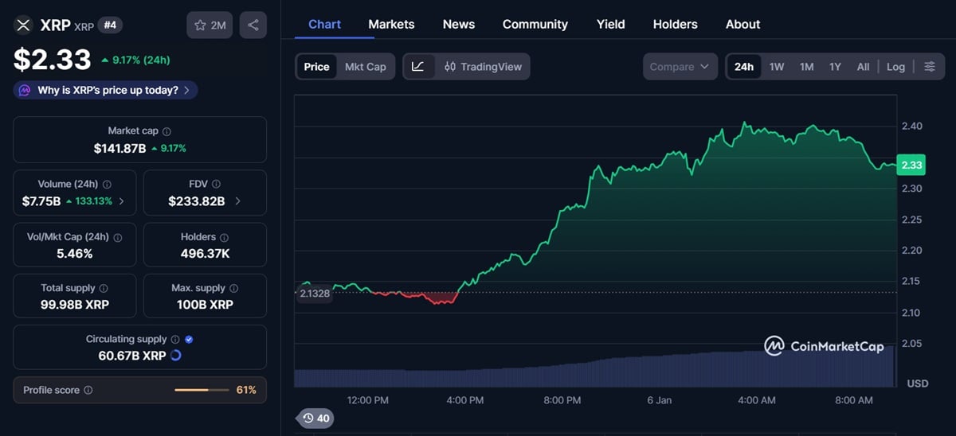
Task: Click the $233.82B FDV value
Action: [x=197, y=201]
